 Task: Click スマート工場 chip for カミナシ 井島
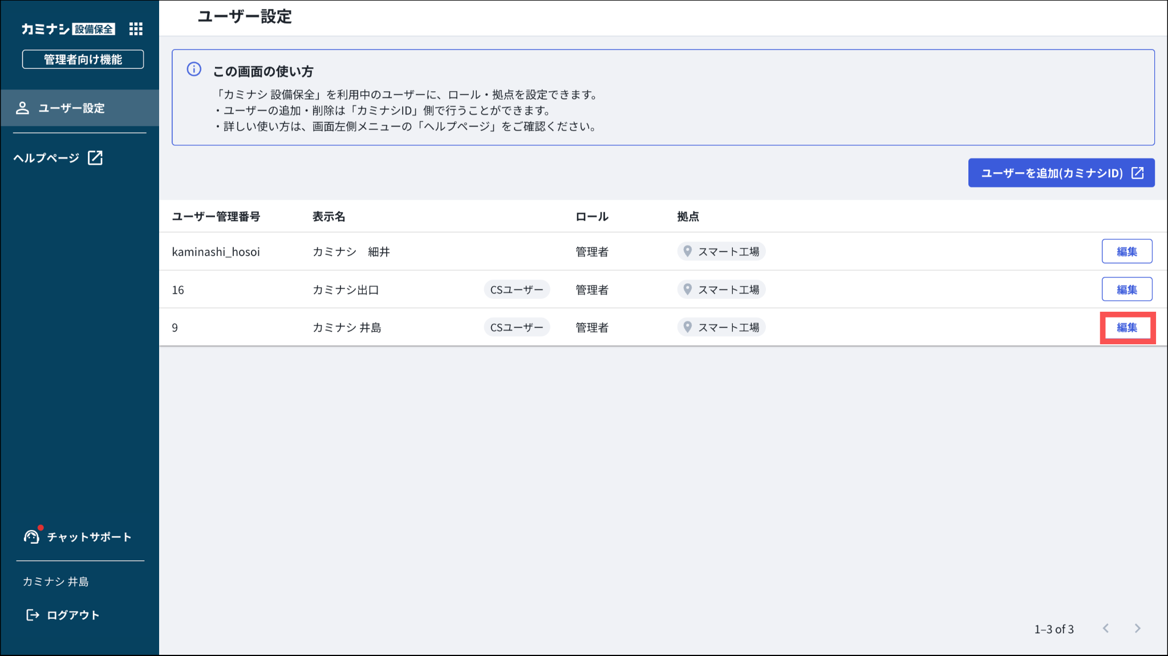pyautogui.click(x=721, y=328)
